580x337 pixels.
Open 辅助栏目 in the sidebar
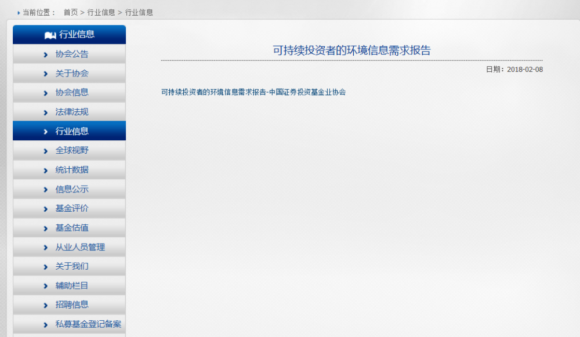pos(69,285)
